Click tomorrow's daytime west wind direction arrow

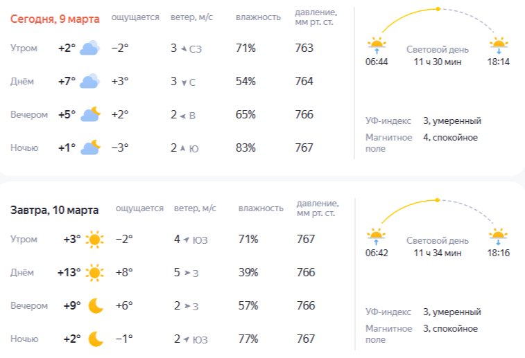[x=187, y=273]
